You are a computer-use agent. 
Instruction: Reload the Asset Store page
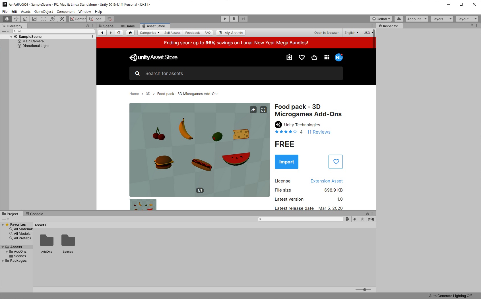(x=119, y=33)
